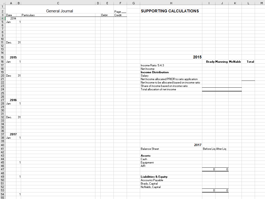Click the Income Distribution heading cell
Viewport: 265px width, 199px height.
click(171, 72)
